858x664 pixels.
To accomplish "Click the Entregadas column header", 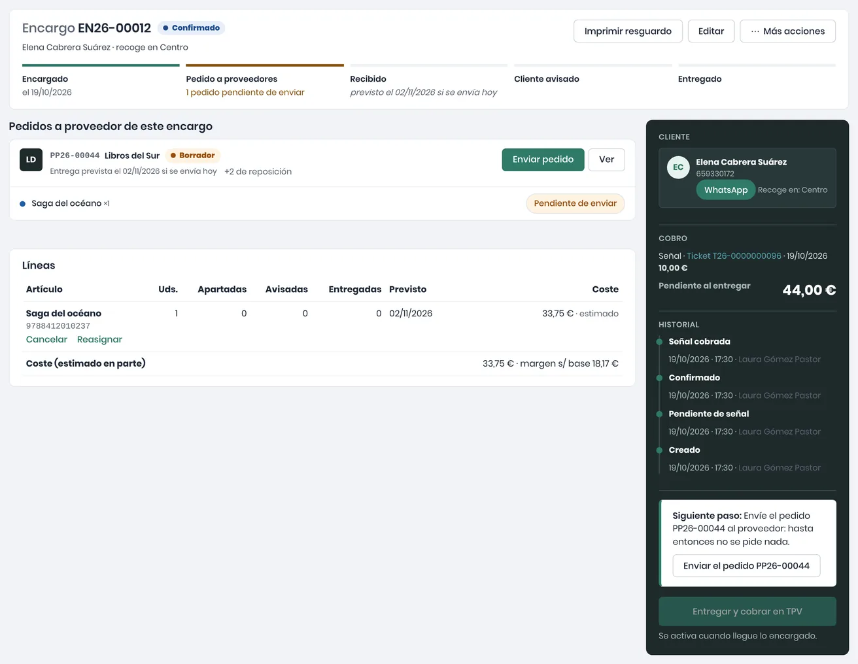I will [x=354, y=290].
